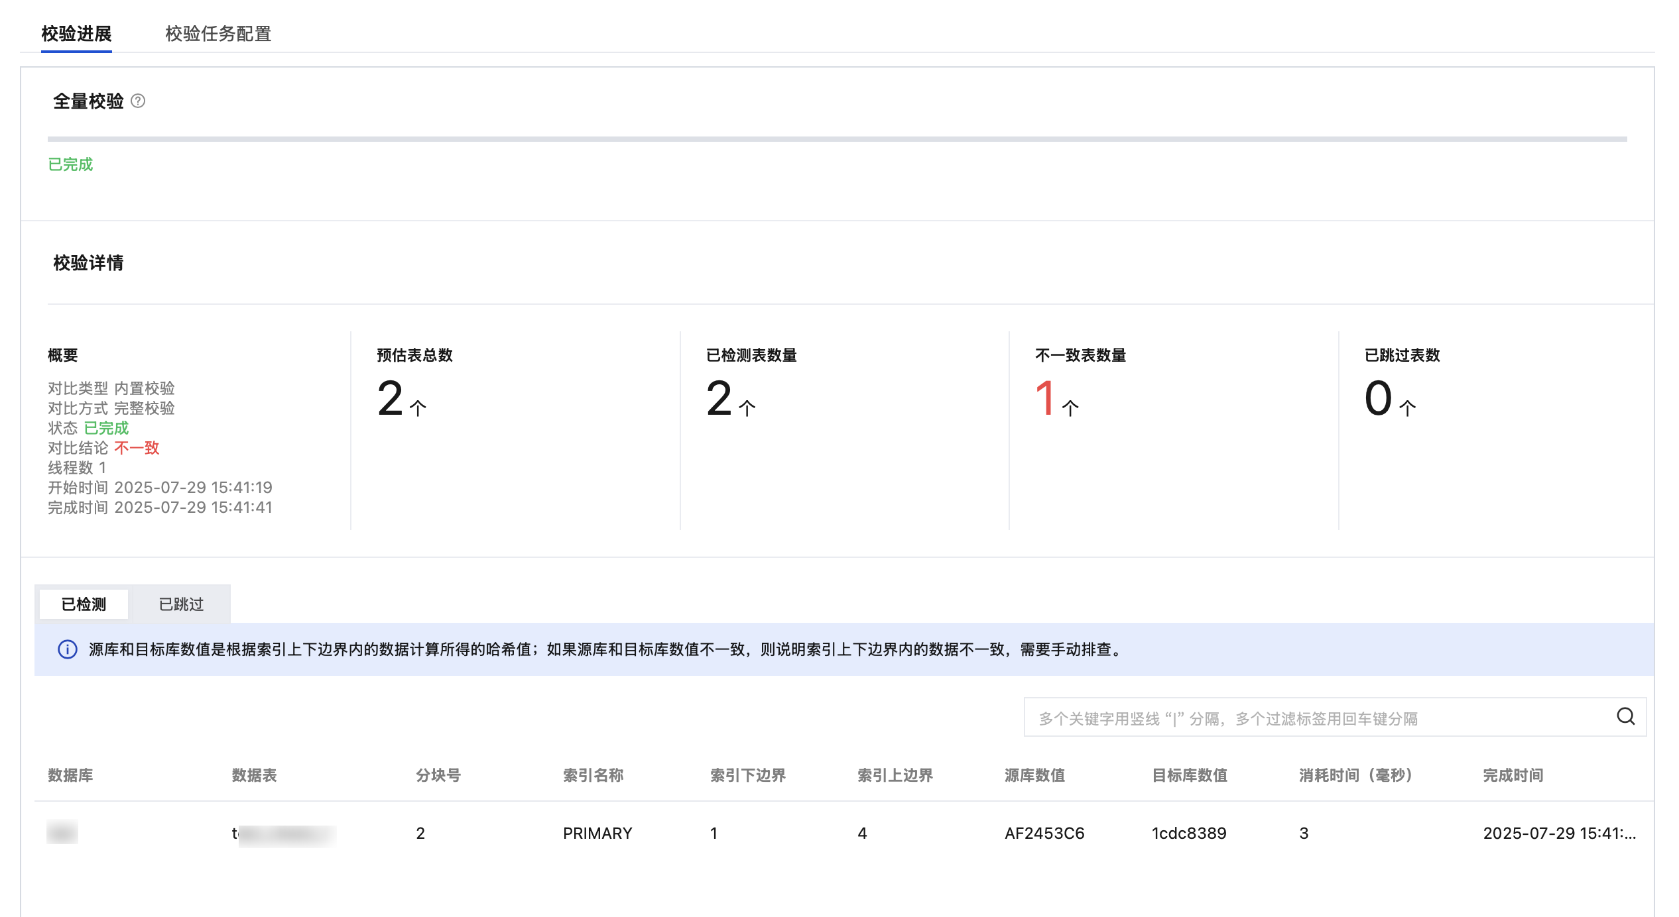The image size is (1679, 917).
Task: Click the 不一致 comparison result text
Action: coord(137,448)
